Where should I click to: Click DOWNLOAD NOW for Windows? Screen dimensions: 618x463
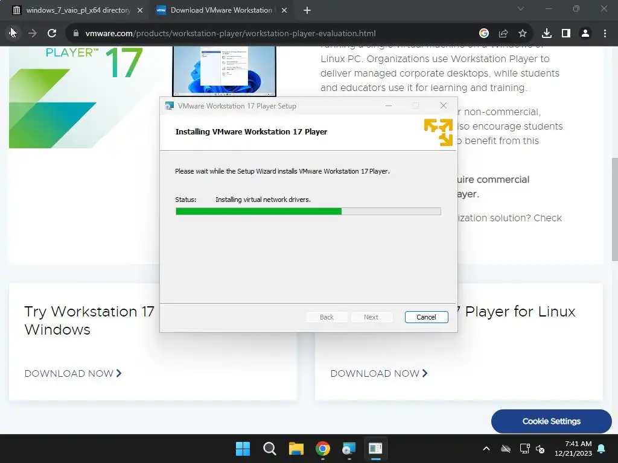[x=73, y=373]
